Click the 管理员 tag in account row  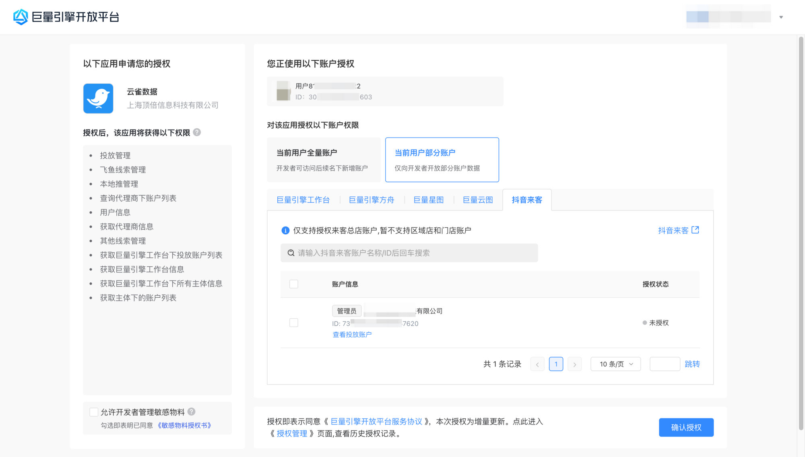click(x=347, y=311)
